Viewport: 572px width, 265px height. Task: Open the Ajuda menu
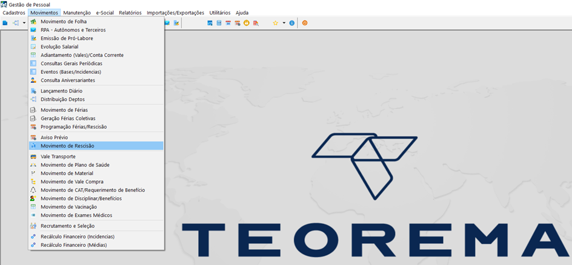click(x=242, y=12)
